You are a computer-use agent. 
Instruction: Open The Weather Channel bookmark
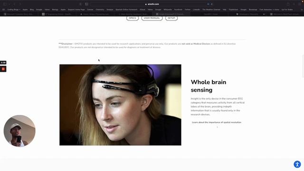(211, 9)
